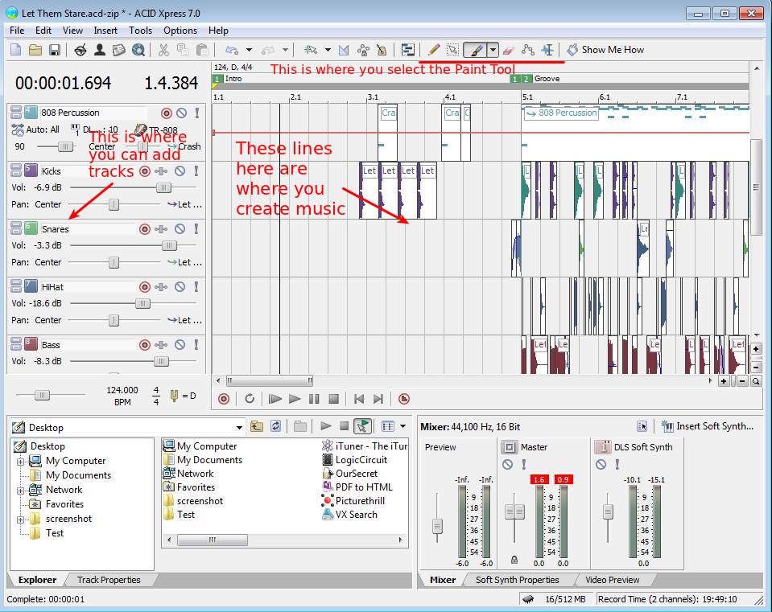772x612 pixels.
Task: Select the Erase tool in toolbar
Action: click(x=507, y=50)
